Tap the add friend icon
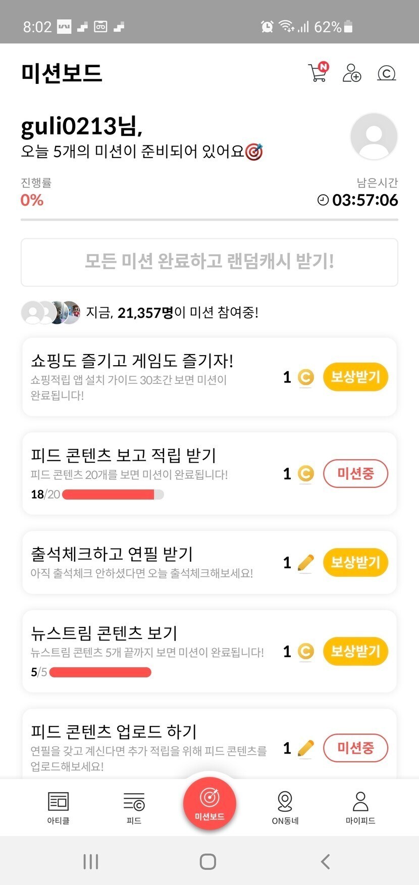 click(352, 73)
